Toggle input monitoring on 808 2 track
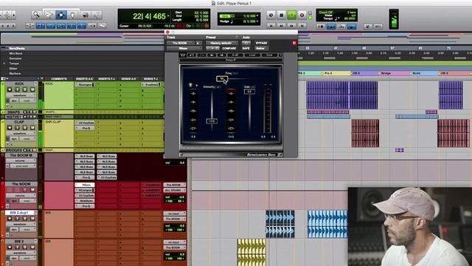Screen dimensions: 472x266 click(x=17, y=247)
